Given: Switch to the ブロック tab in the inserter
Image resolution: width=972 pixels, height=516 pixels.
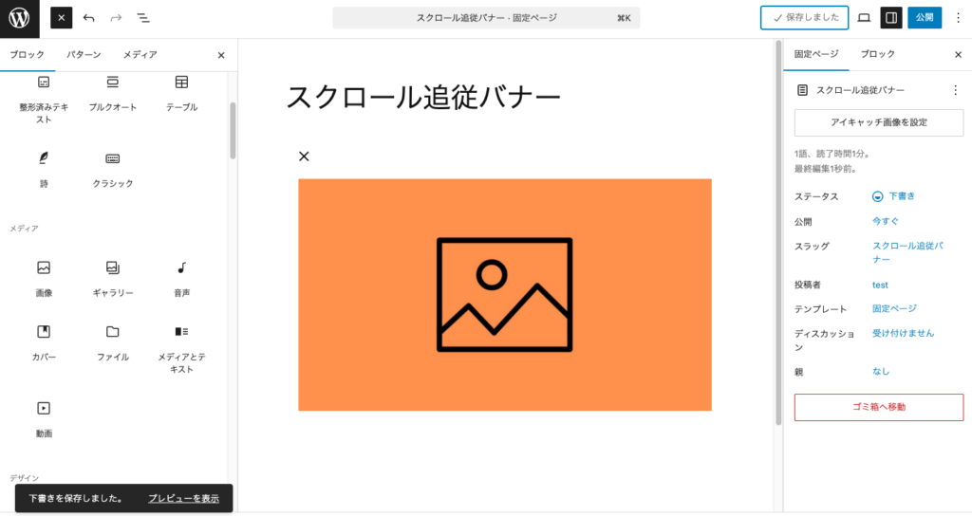Looking at the screenshot, I should [28, 54].
